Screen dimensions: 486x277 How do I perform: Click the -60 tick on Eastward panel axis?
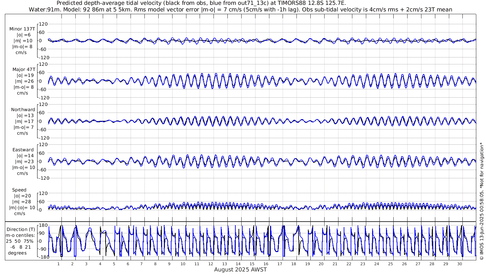pos(43,170)
